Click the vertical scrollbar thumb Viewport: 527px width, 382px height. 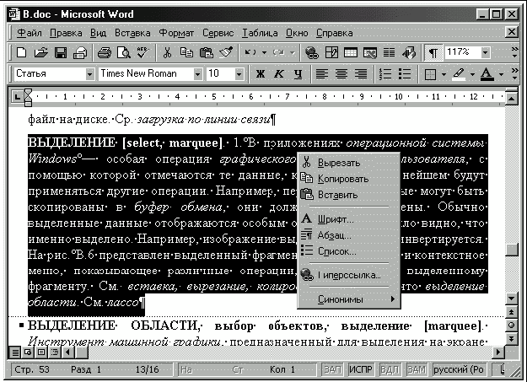coord(511,250)
